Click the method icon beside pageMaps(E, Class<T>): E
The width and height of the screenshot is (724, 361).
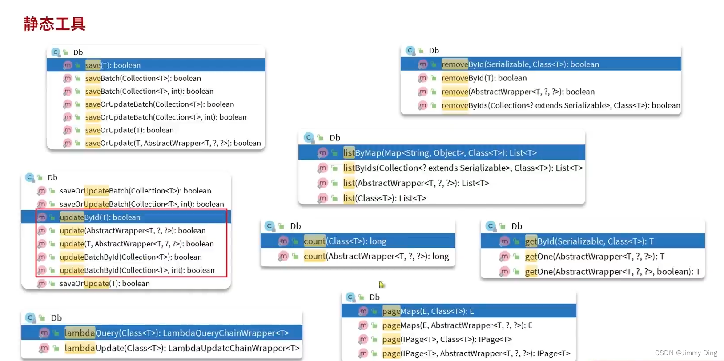[x=363, y=311]
